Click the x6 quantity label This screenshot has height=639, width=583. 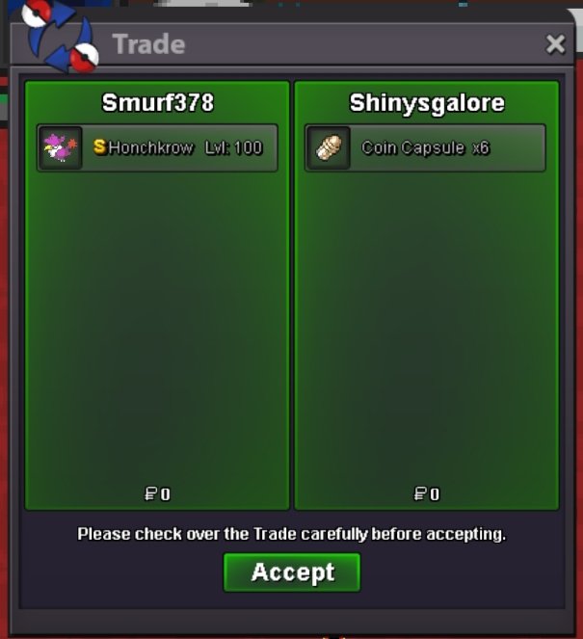pos(481,147)
